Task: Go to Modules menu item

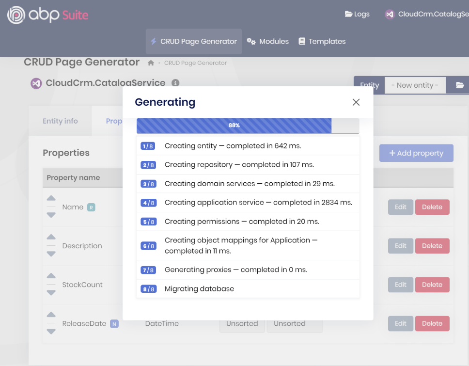Action: pyautogui.click(x=268, y=41)
